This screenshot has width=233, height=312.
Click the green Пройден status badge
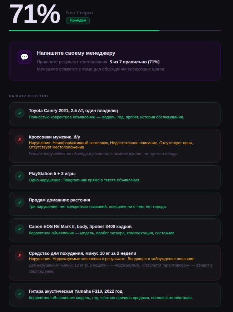tap(78, 20)
